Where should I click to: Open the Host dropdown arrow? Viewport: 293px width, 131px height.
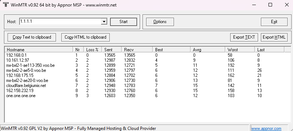(x=104, y=22)
